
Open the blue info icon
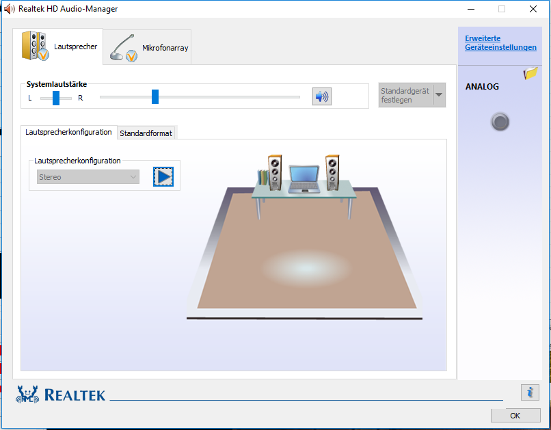click(x=530, y=392)
